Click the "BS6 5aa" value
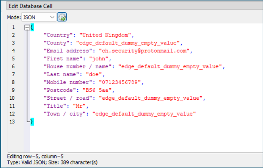Viewport: 263px width, 168px height. click(97, 90)
